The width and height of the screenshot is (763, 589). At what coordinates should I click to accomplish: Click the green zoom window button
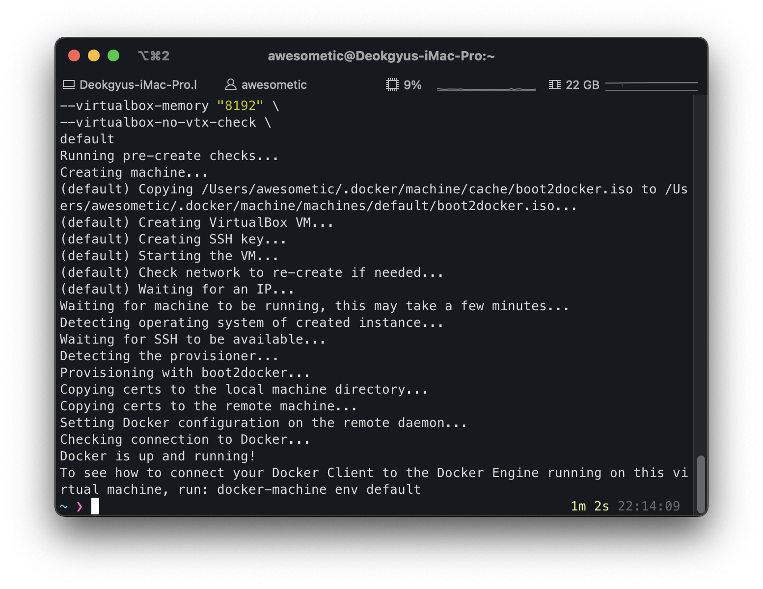pyautogui.click(x=113, y=55)
